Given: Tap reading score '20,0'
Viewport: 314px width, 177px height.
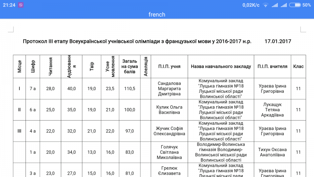Looking at the screenshot, I should [x=50, y=152].
